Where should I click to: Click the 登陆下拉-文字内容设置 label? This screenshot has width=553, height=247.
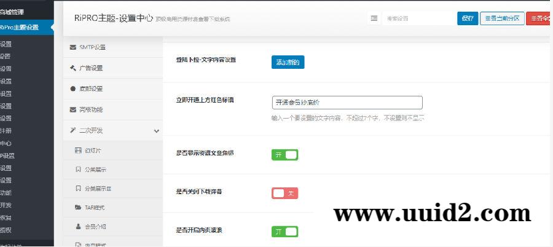coord(206,60)
